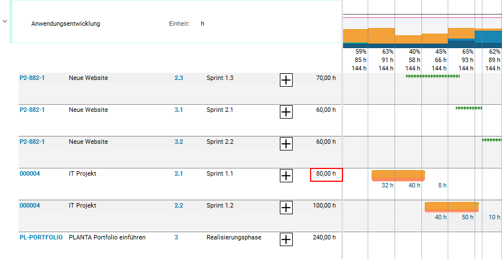Collapse the Anwendungsentwicklung resource section

point(5,21)
